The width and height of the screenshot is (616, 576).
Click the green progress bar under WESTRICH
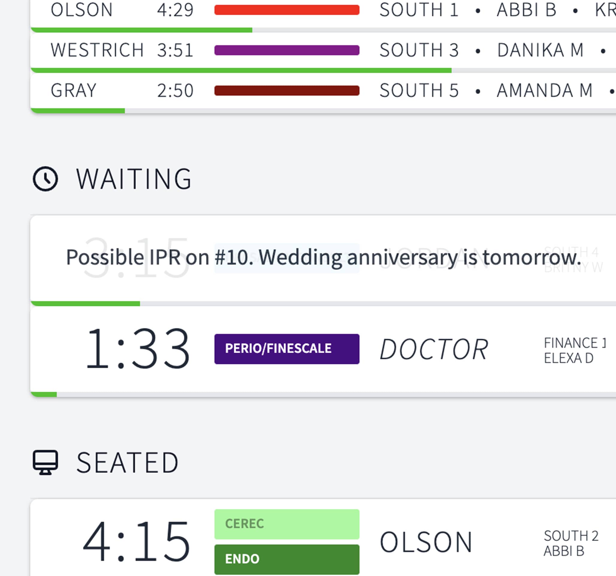241,70
